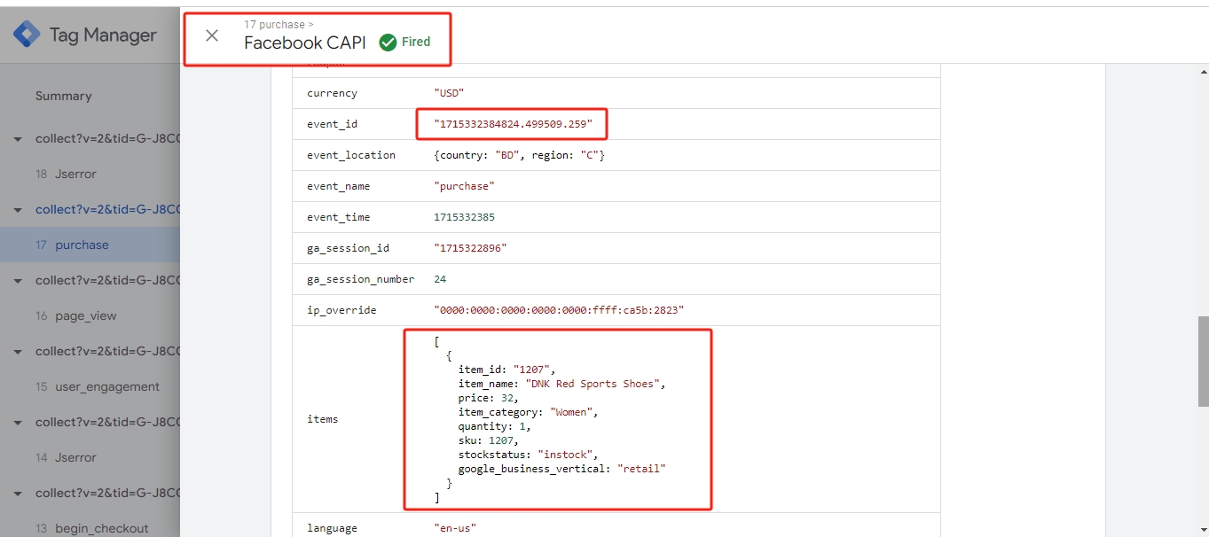Click the language value "en-us"
The image size is (1209, 537).
click(x=455, y=528)
